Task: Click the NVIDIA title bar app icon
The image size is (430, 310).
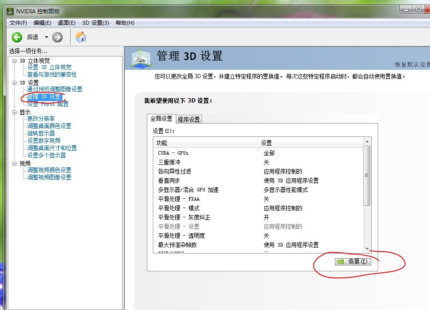Action: (x=10, y=11)
